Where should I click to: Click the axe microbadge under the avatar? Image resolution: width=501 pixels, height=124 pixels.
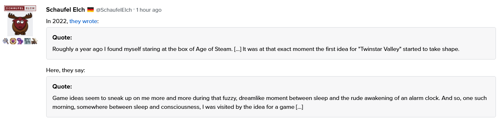6,41
